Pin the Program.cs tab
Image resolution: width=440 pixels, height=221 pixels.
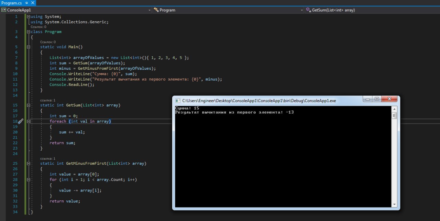pos(26,3)
